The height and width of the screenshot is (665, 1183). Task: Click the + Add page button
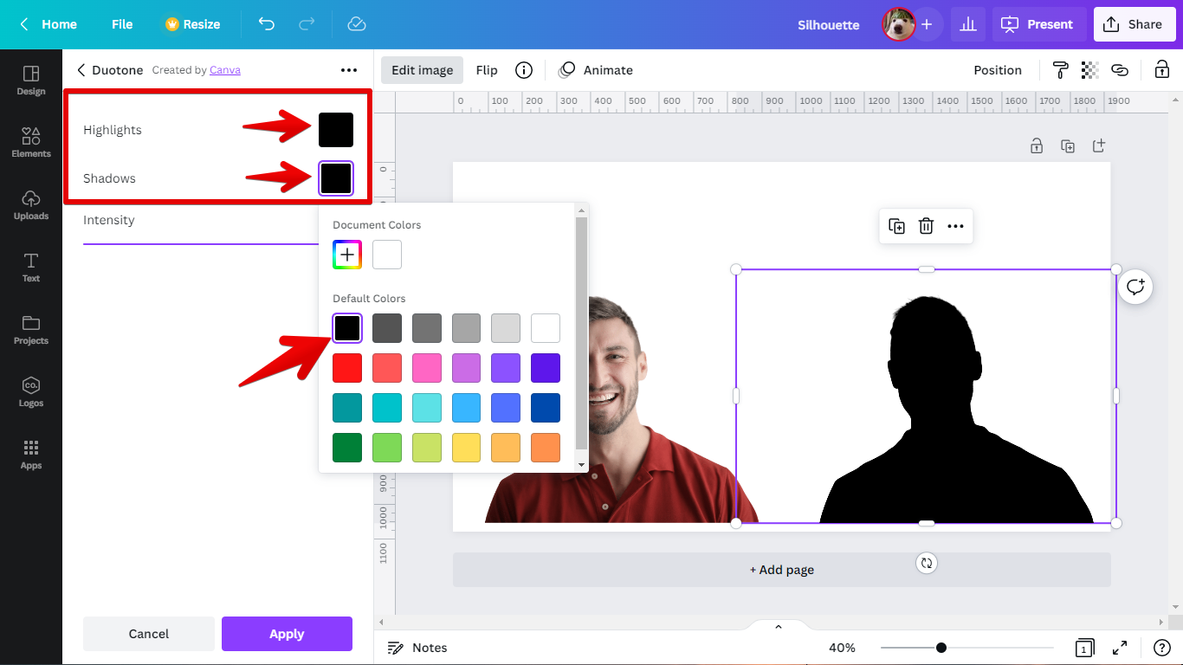(781, 570)
